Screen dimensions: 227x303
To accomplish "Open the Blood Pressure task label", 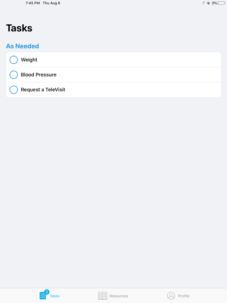I will (x=39, y=75).
